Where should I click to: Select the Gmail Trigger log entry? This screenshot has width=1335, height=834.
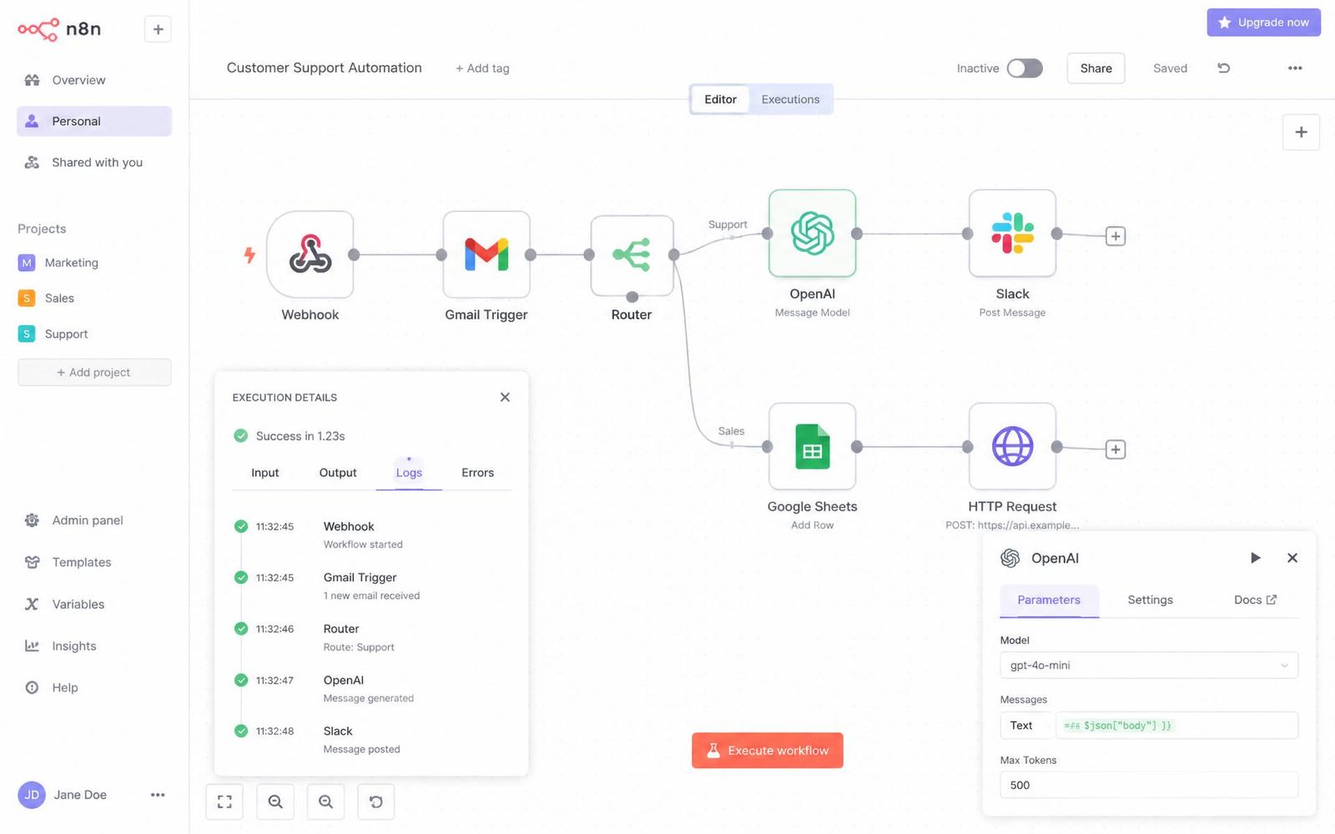pos(371,585)
